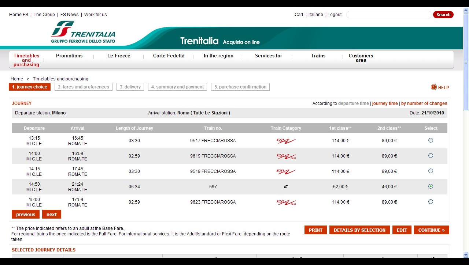Select the 14:15 departure radio button

click(431, 171)
